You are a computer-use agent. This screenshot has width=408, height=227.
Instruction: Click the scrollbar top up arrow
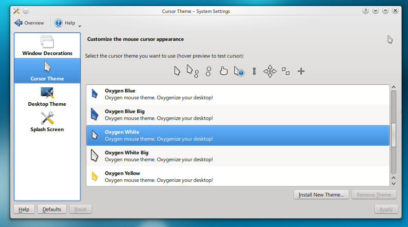click(393, 87)
